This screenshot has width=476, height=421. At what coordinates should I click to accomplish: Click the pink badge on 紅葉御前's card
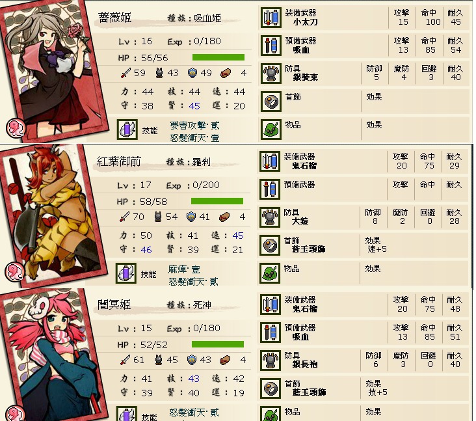point(14,271)
